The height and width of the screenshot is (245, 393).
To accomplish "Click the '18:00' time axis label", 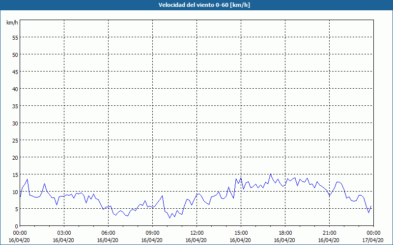I will pyautogui.click(x=285, y=233).
